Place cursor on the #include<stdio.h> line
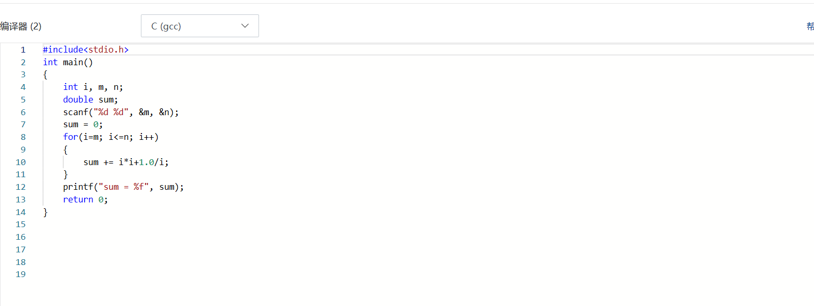 pyautogui.click(x=86, y=50)
